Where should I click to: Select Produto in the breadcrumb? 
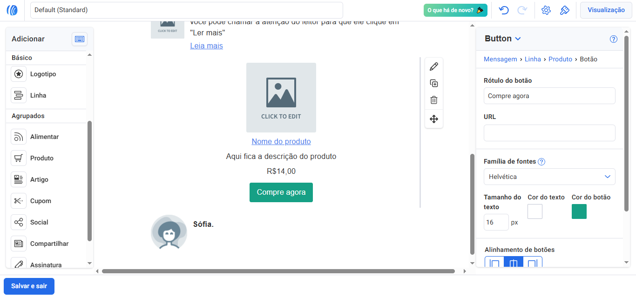click(x=560, y=59)
